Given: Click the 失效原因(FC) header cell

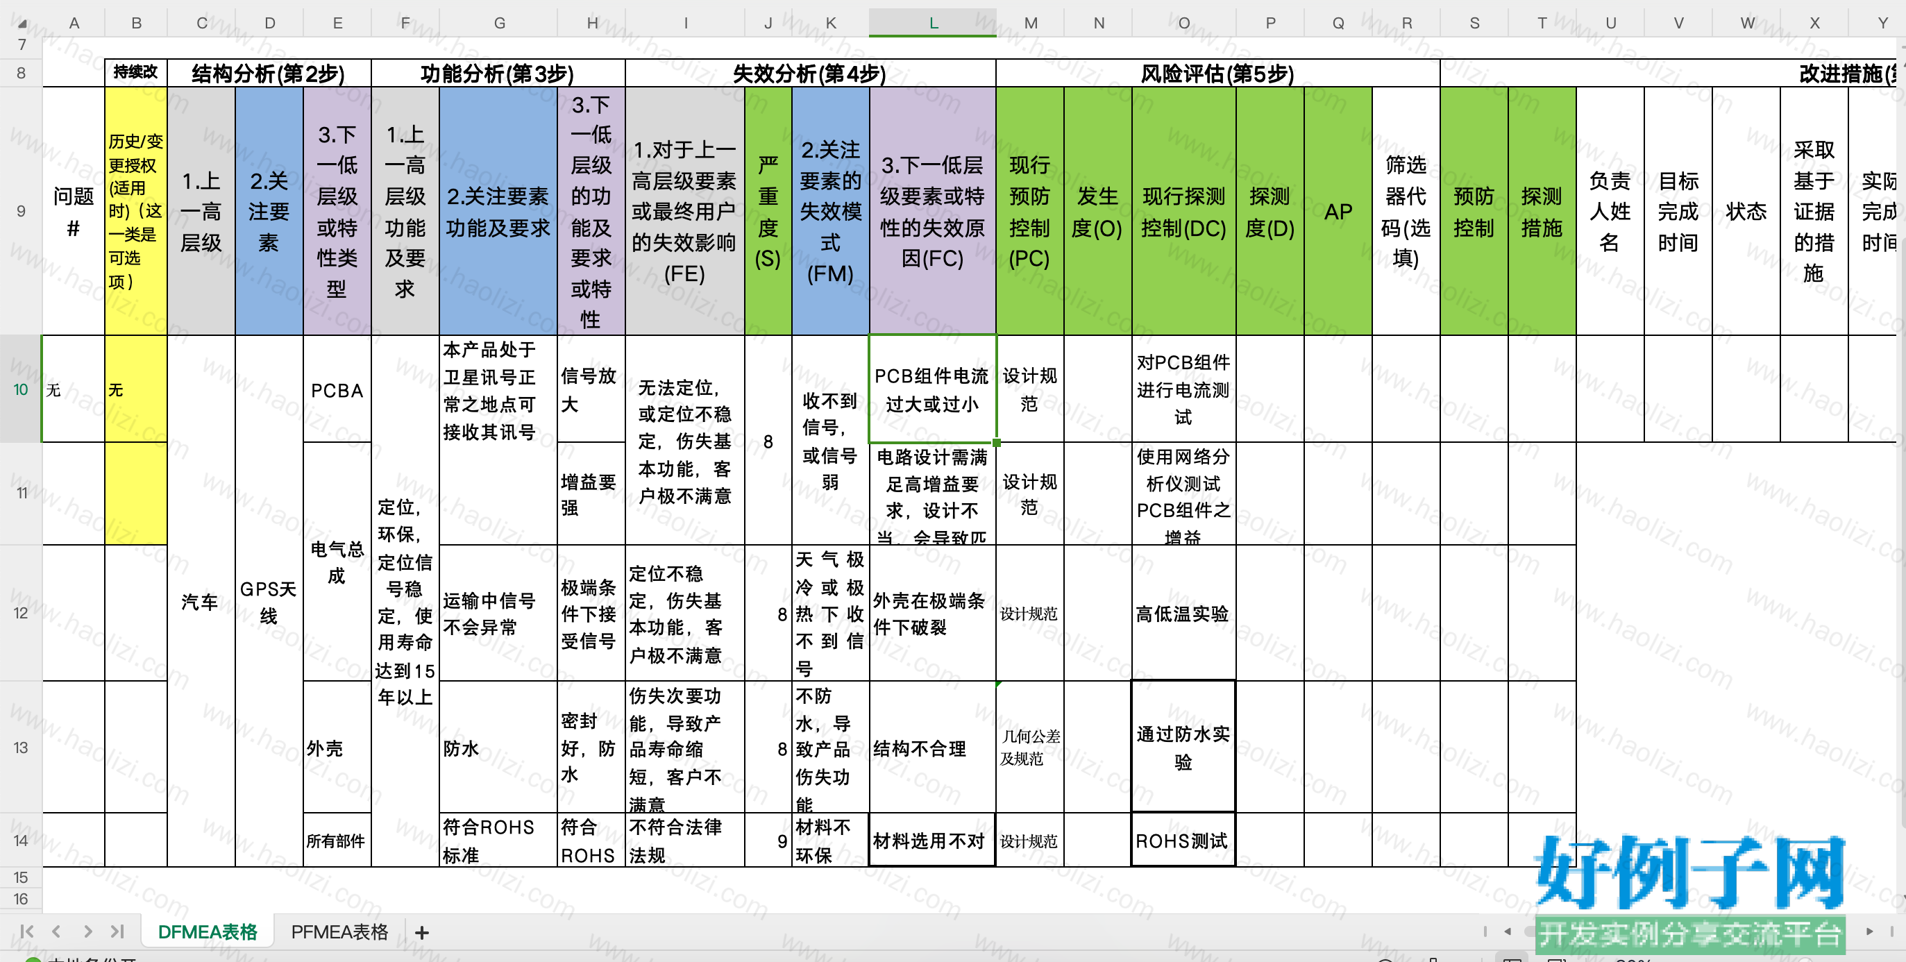Looking at the screenshot, I should 932,211.
